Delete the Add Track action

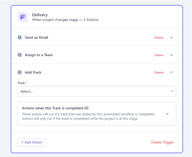(159, 73)
